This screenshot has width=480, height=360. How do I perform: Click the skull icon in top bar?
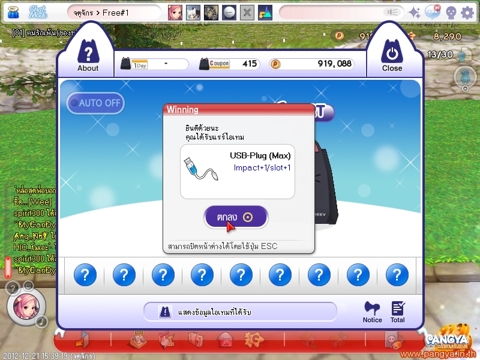(x=451, y=13)
